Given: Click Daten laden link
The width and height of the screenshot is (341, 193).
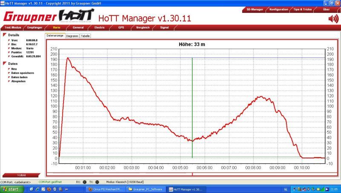Looking at the screenshot, I should click(19, 77).
